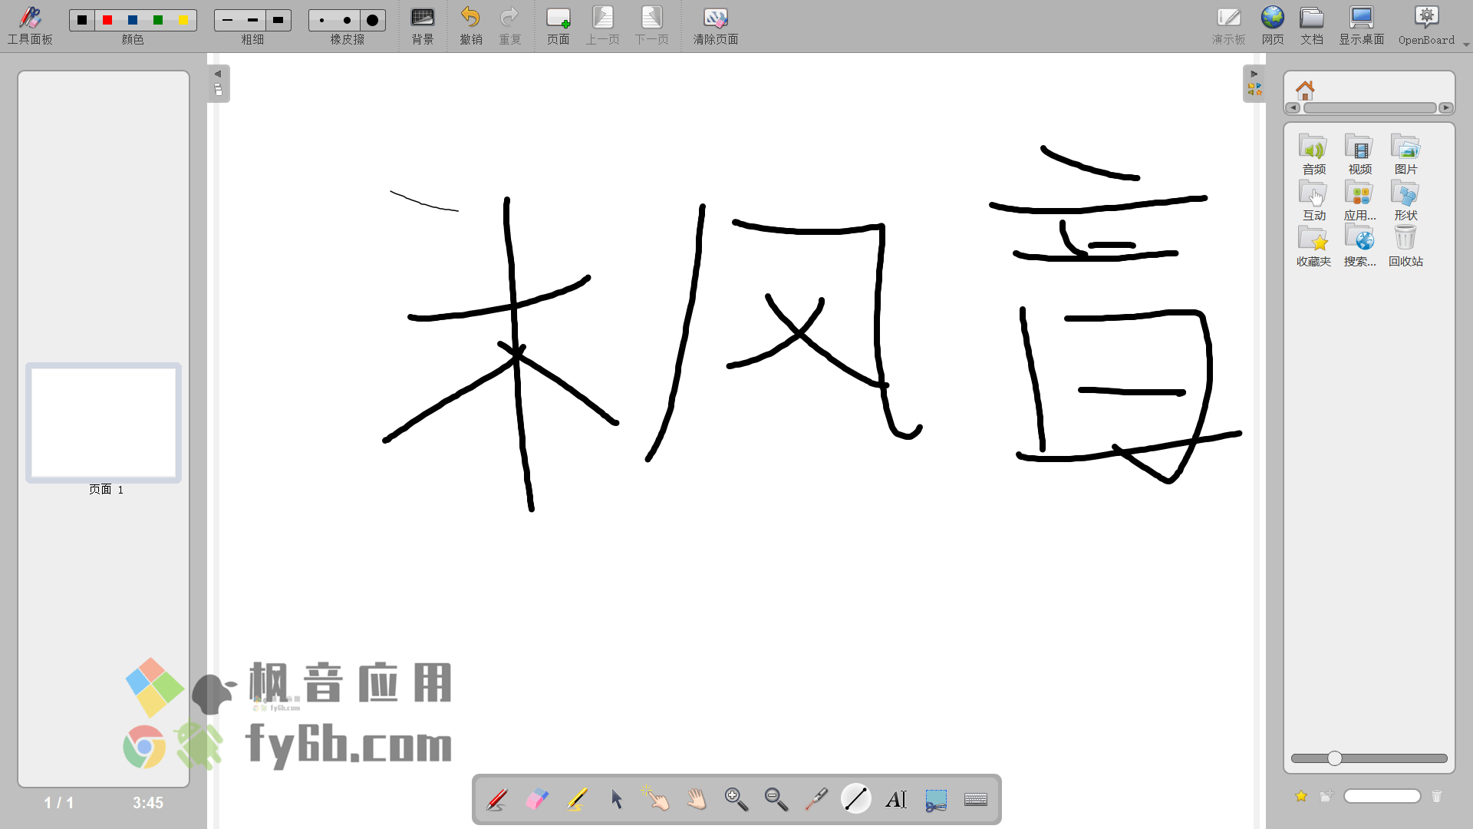Select the straight line tool
This screenshot has width=1473, height=829.
pos(856,799)
